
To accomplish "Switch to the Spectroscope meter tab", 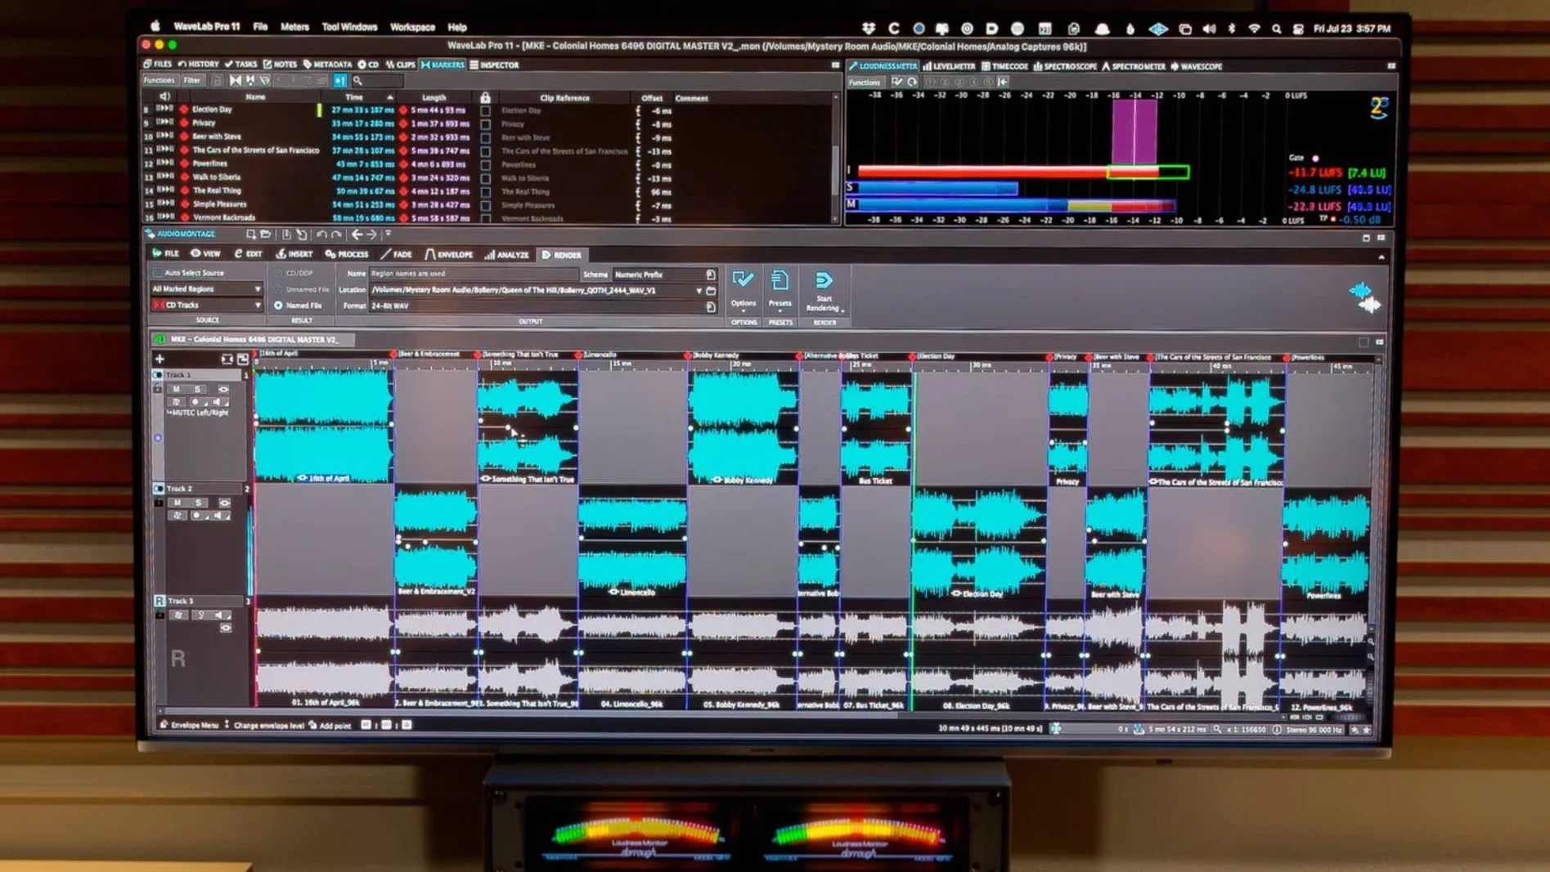I will coord(1065,66).
